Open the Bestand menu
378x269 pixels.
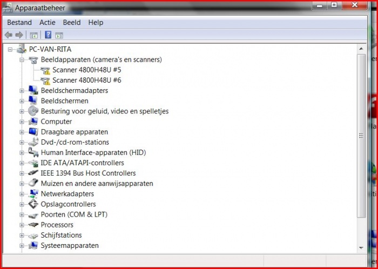[19, 23]
